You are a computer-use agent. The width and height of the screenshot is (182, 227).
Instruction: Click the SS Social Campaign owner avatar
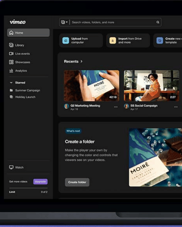click(126, 106)
